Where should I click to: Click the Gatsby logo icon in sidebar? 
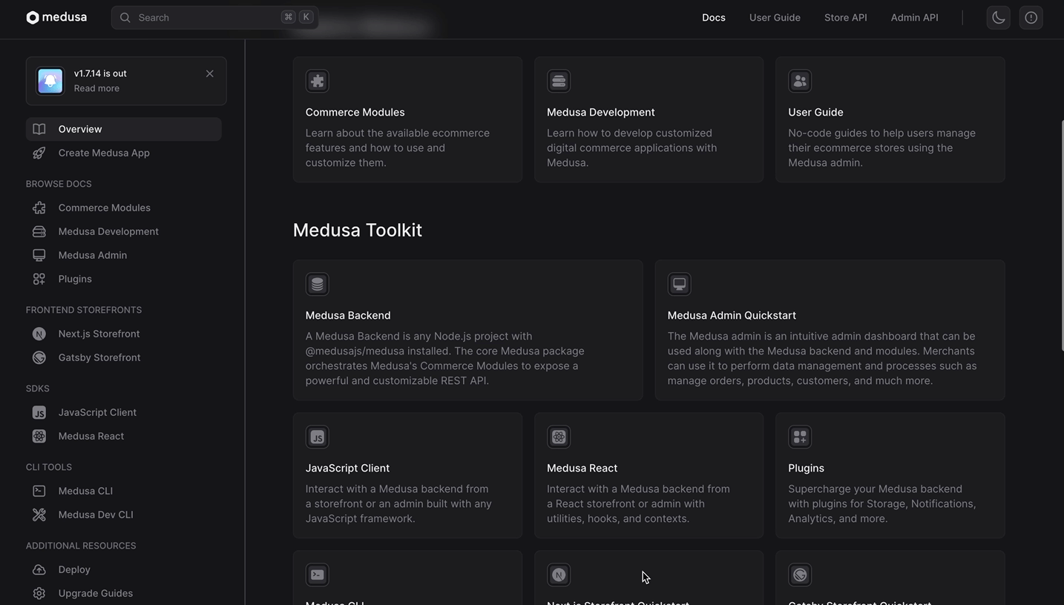[x=39, y=357]
